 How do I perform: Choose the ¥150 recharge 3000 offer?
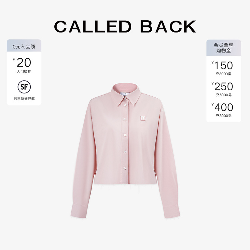(x=223, y=68)
